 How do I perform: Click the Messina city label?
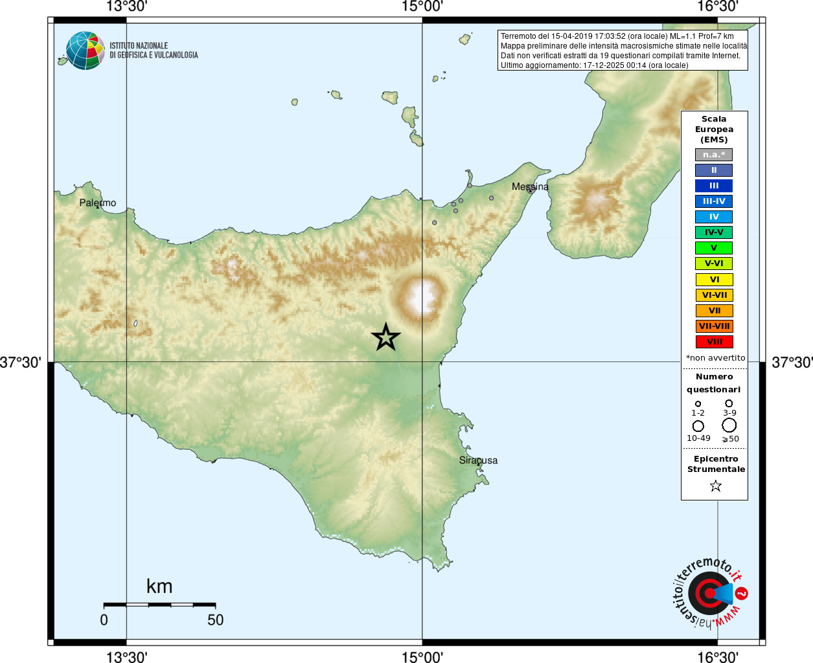coord(530,186)
